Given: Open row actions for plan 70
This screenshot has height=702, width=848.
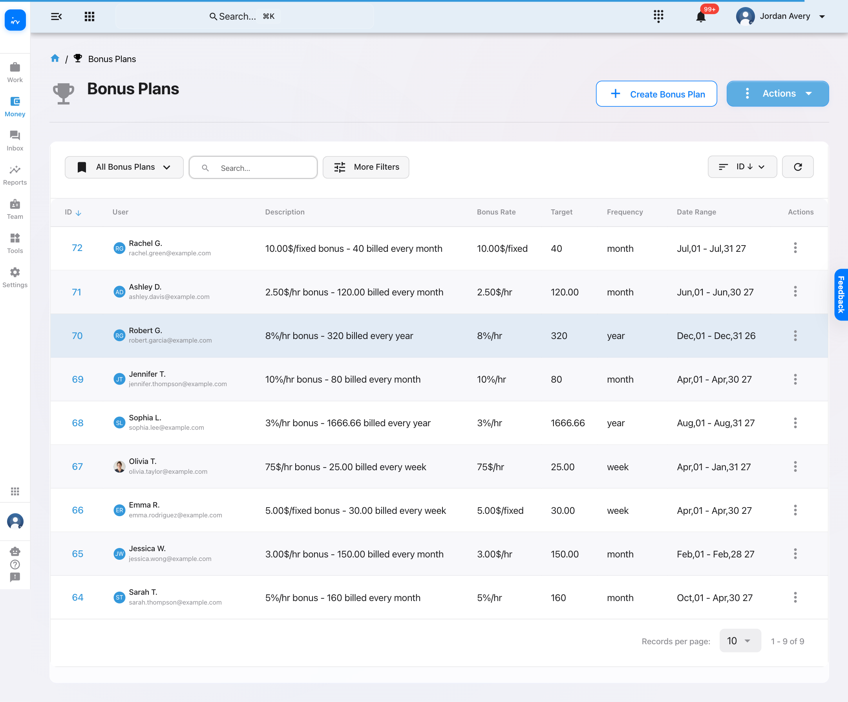Looking at the screenshot, I should click(x=795, y=335).
